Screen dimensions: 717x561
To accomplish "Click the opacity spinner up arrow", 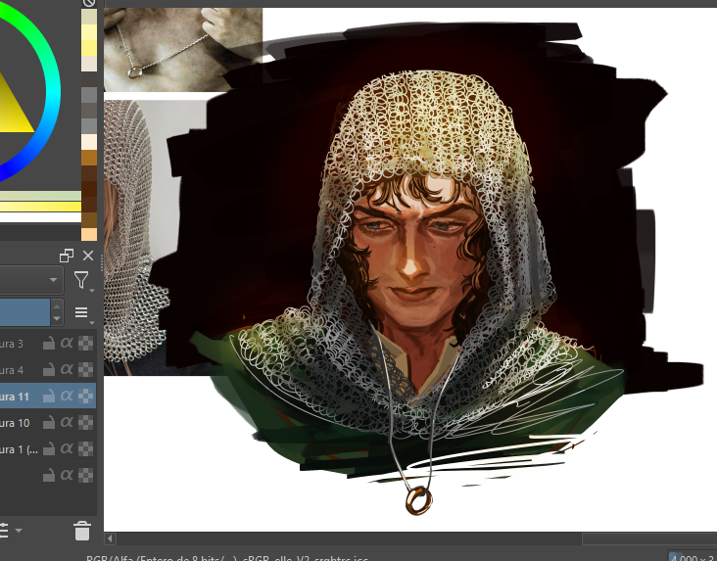I will 57,305.
